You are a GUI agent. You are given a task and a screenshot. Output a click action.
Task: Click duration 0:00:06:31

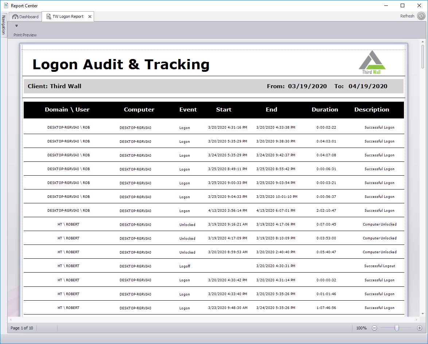[x=326, y=169]
